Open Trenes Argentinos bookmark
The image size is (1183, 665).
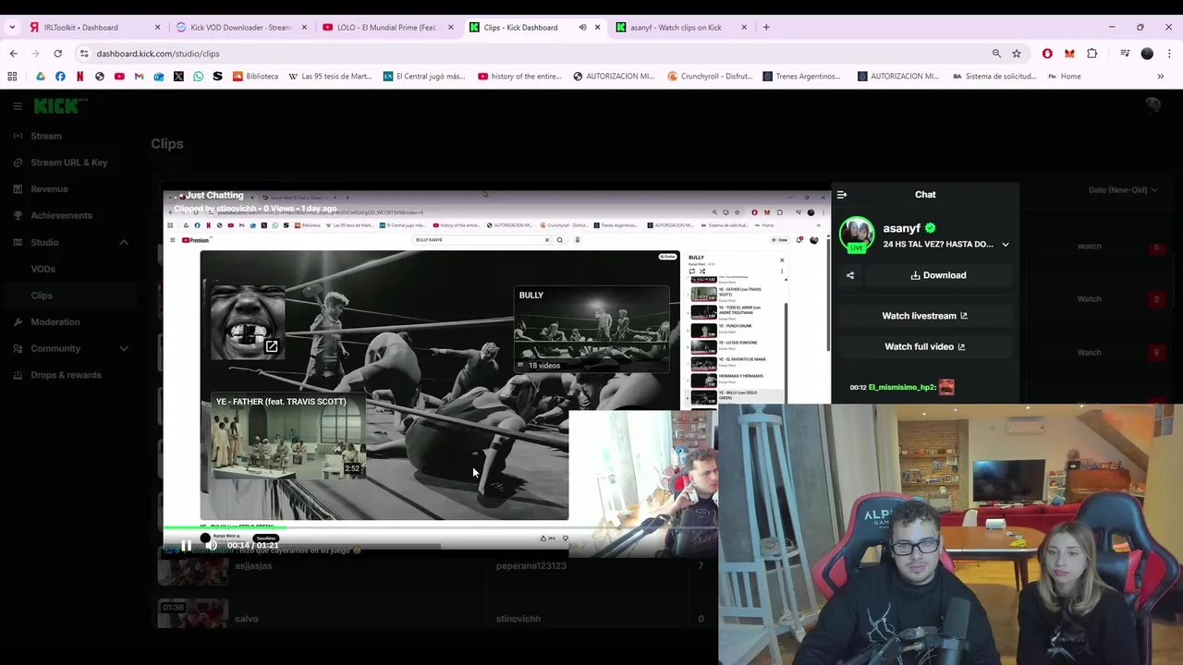(x=803, y=77)
